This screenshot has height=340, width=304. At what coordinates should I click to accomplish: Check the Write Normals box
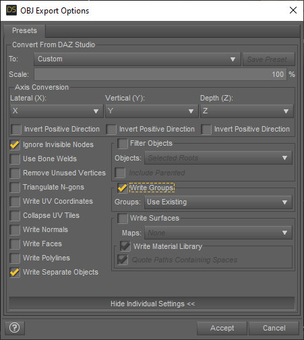[15, 229]
